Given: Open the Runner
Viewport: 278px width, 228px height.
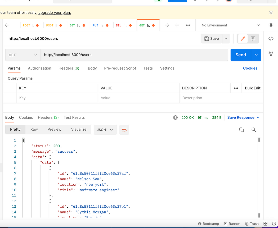Looking at the screenshot, I should (232, 224).
